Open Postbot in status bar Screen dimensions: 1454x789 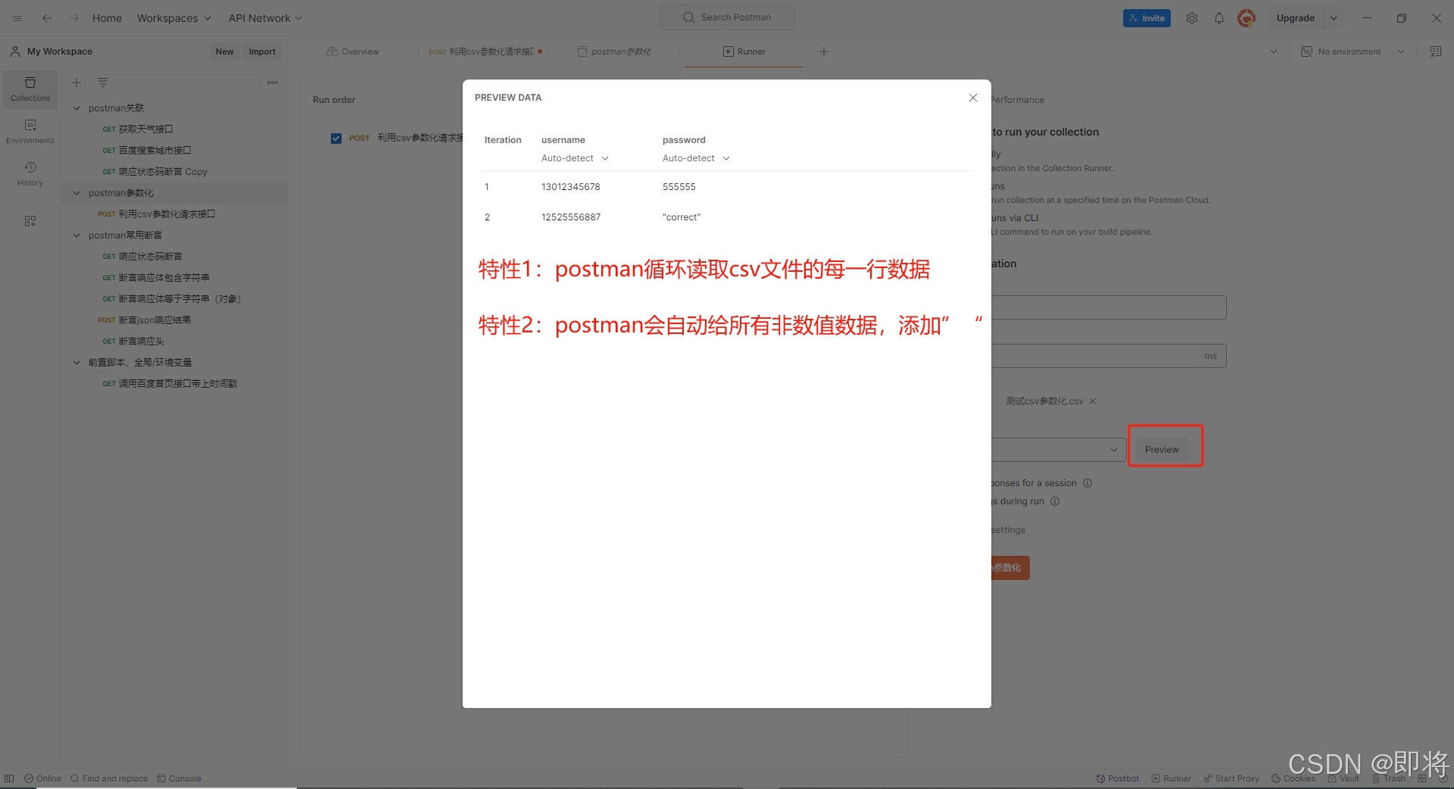(x=1118, y=778)
